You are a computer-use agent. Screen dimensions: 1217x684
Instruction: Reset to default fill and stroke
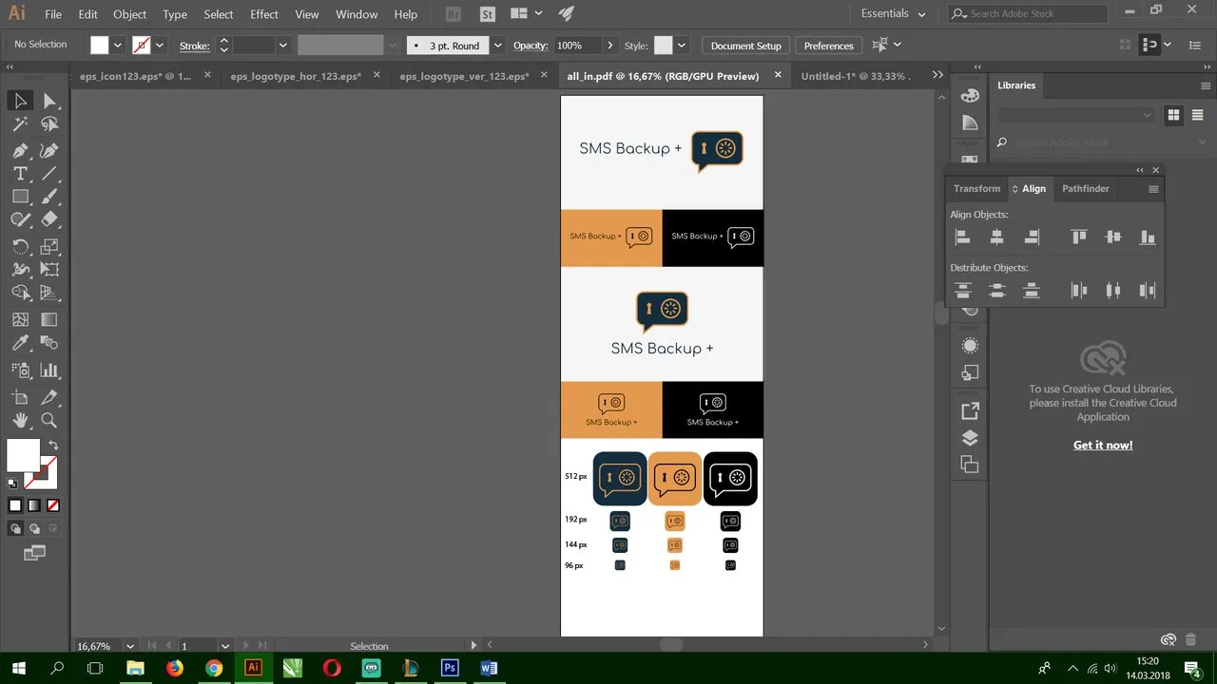click(x=12, y=483)
